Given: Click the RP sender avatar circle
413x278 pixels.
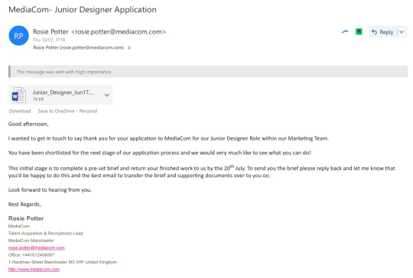Looking at the screenshot, I should coord(18,36).
